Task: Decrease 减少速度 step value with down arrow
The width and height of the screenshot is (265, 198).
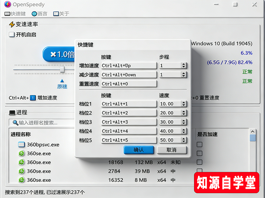Action: tap(184, 76)
